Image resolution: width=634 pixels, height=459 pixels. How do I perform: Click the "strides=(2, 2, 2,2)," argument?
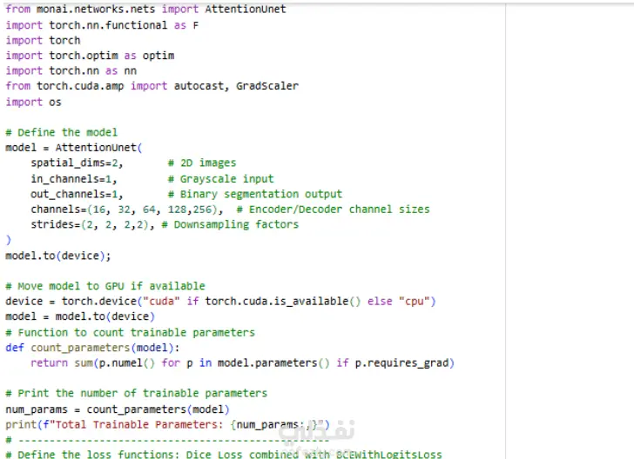pos(92,225)
